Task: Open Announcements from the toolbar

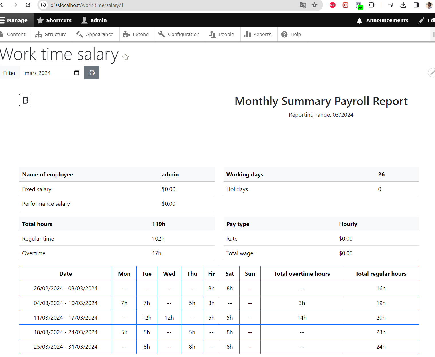Action: tap(383, 20)
